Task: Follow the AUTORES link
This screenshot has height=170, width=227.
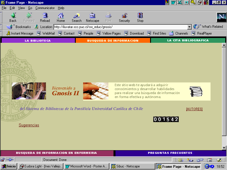Action: 194,109
